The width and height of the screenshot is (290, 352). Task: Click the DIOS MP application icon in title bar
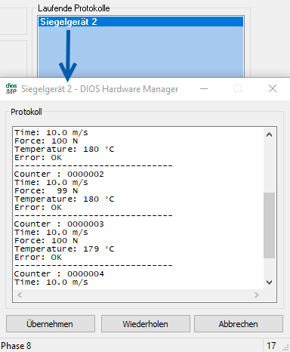[11, 88]
